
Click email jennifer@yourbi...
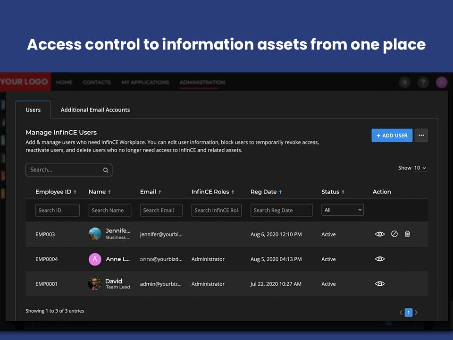[x=161, y=235]
